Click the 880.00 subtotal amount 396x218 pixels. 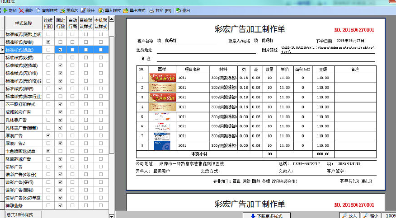323,154
